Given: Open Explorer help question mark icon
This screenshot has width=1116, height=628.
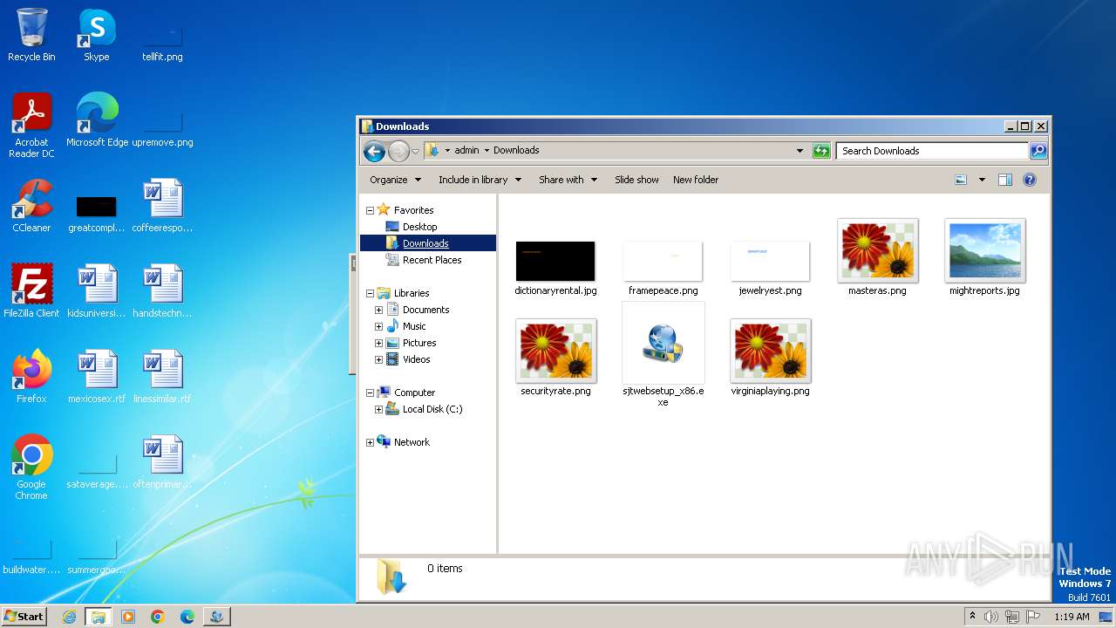Looking at the screenshot, I should 1029,180.
